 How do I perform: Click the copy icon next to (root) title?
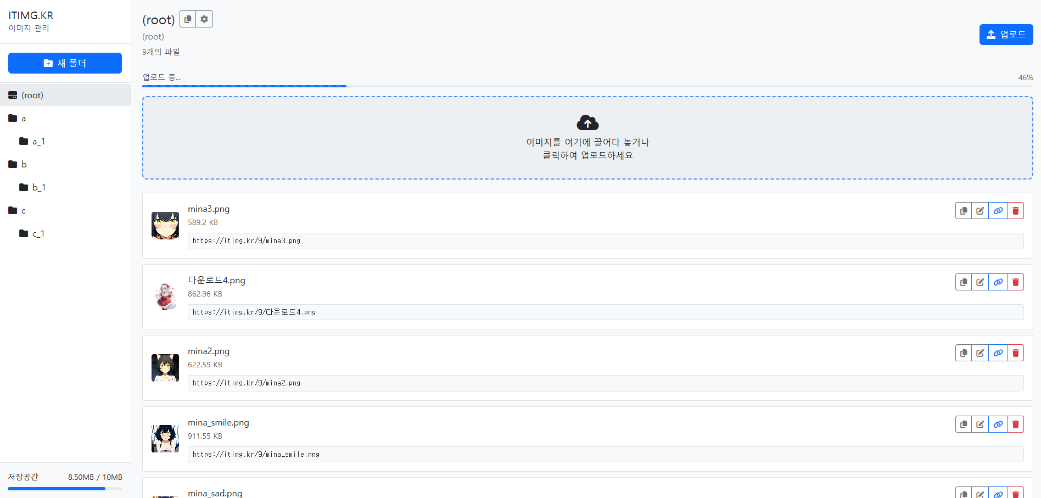[188, 19]
